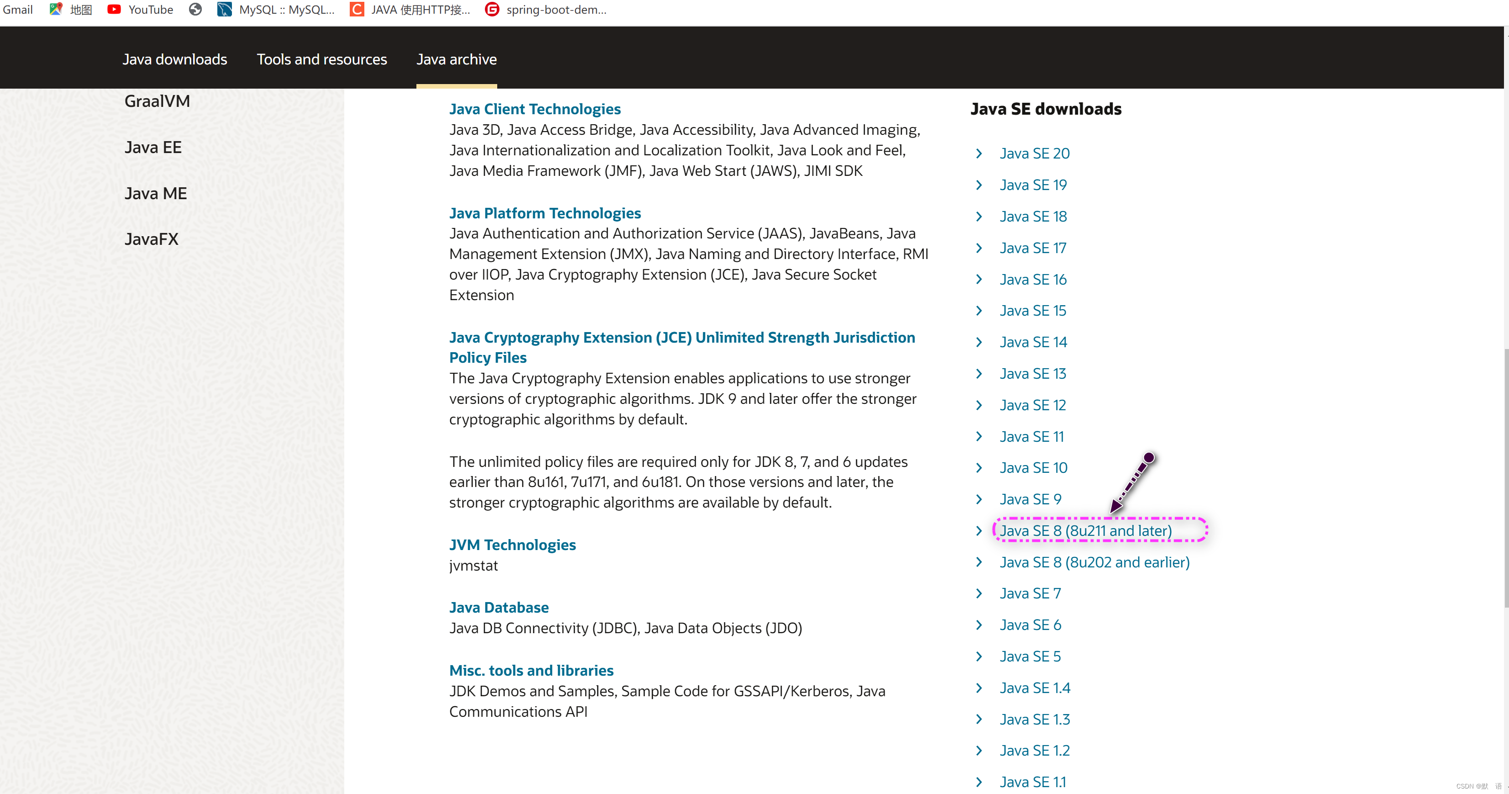
Task: Click the MySQL dolphin bookmark icon
Action: point(224,10)
